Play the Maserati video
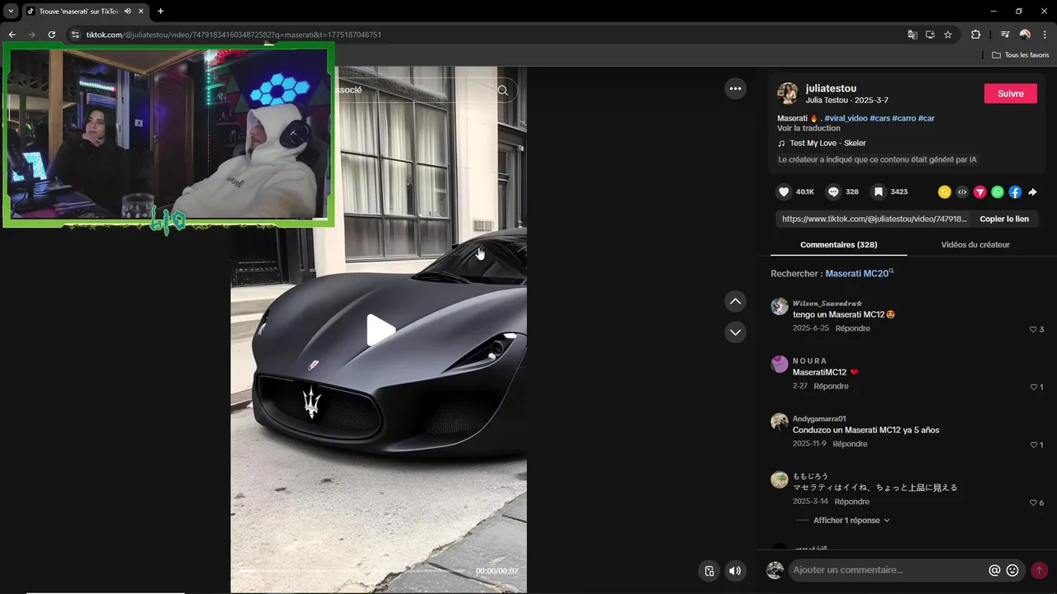Viewport: 1057px width, 594px height. pyautogui.click(x=380, y=330)
